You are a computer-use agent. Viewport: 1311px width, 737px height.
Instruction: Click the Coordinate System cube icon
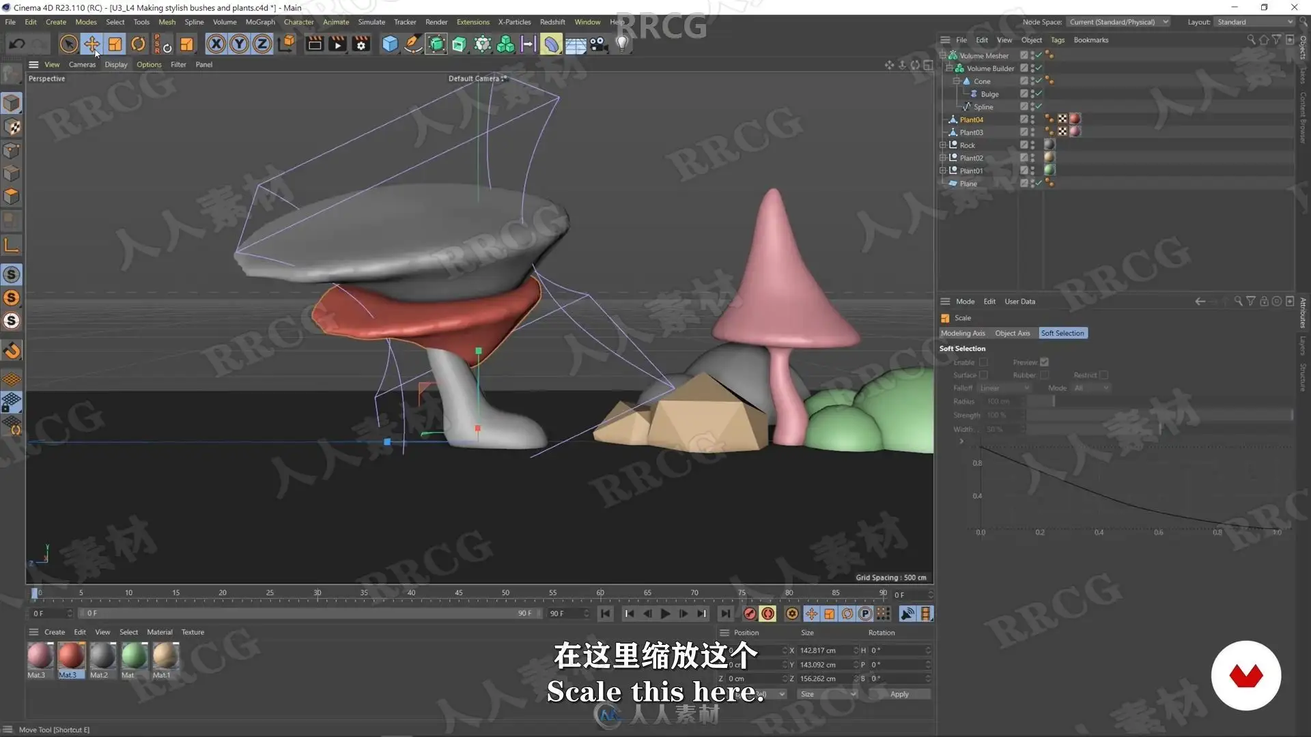click(x=287, y=44)
